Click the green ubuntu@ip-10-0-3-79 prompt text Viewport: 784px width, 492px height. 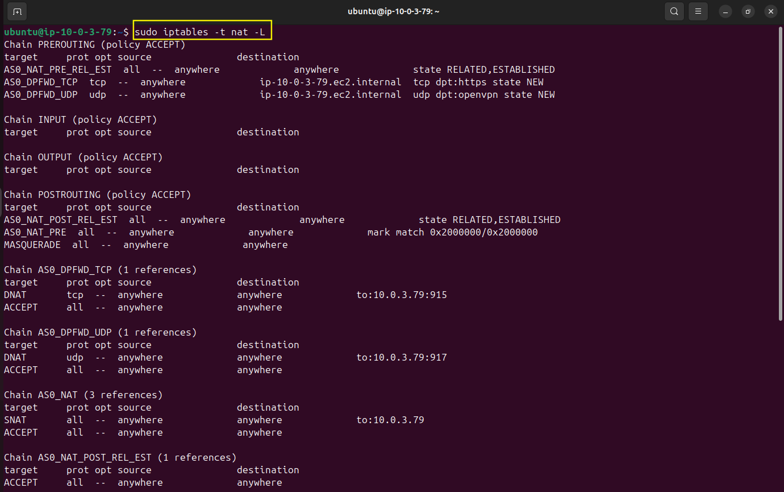click(x=58, y=32)
